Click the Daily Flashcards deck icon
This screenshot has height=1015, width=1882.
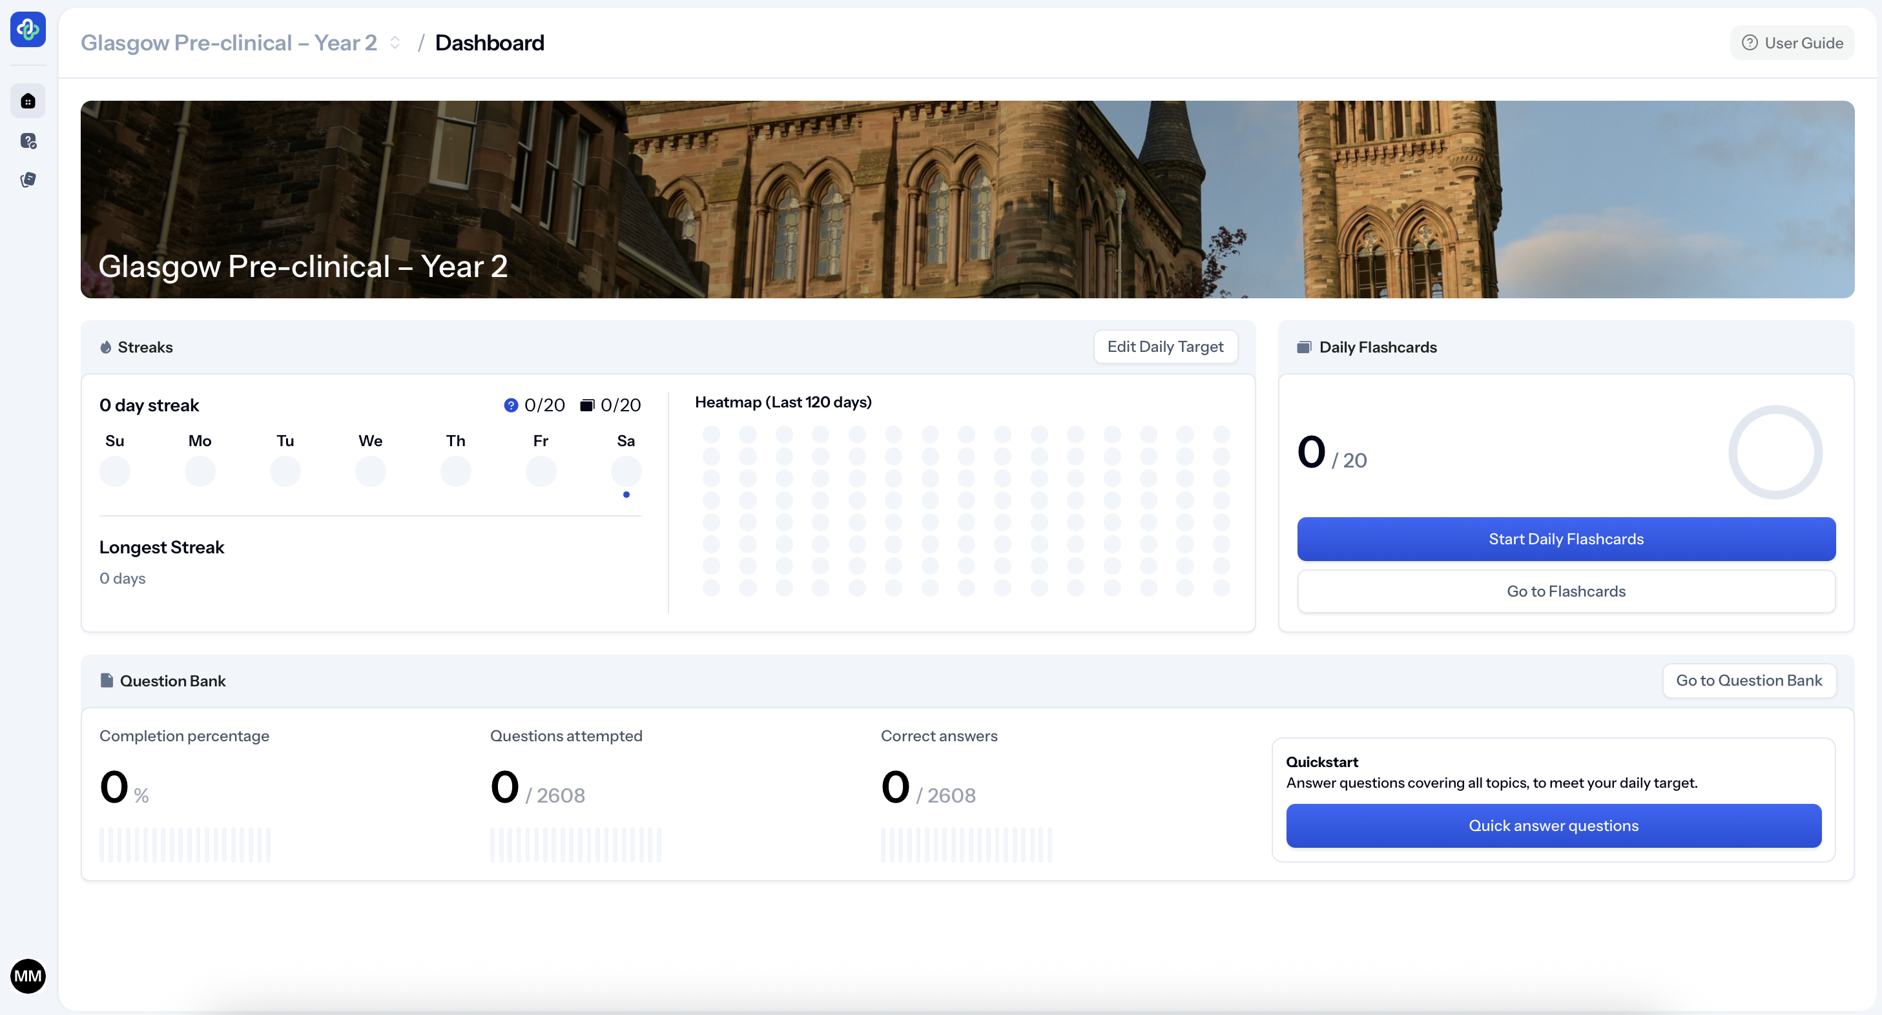(x=1303, y=347)
